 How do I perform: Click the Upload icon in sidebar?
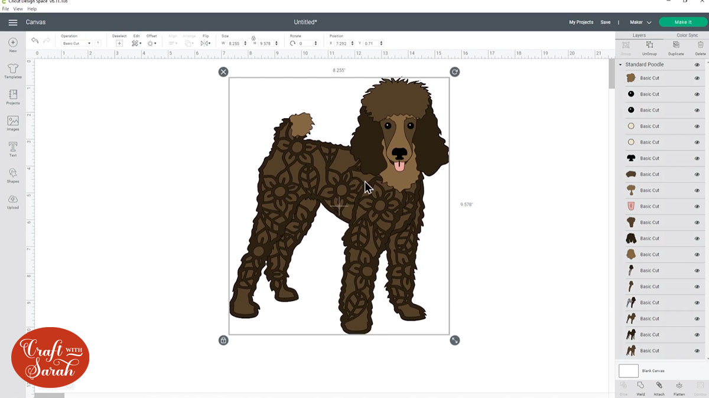pos(13,201)
